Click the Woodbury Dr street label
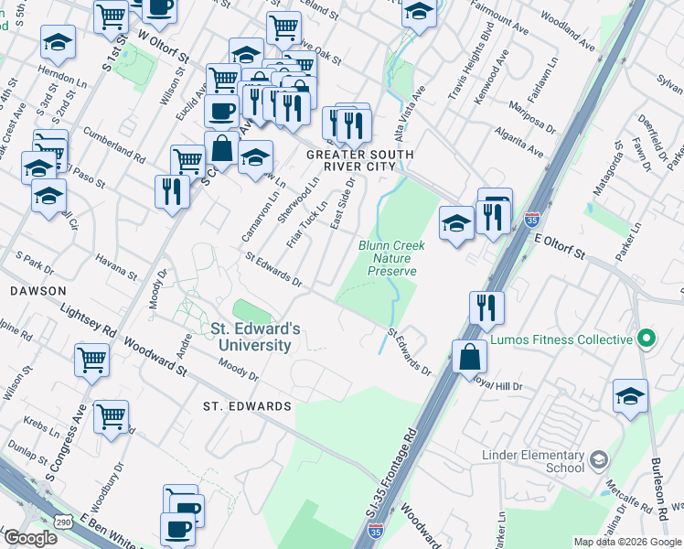This screenshot has height=549, width=684. (x=107, y=488)
